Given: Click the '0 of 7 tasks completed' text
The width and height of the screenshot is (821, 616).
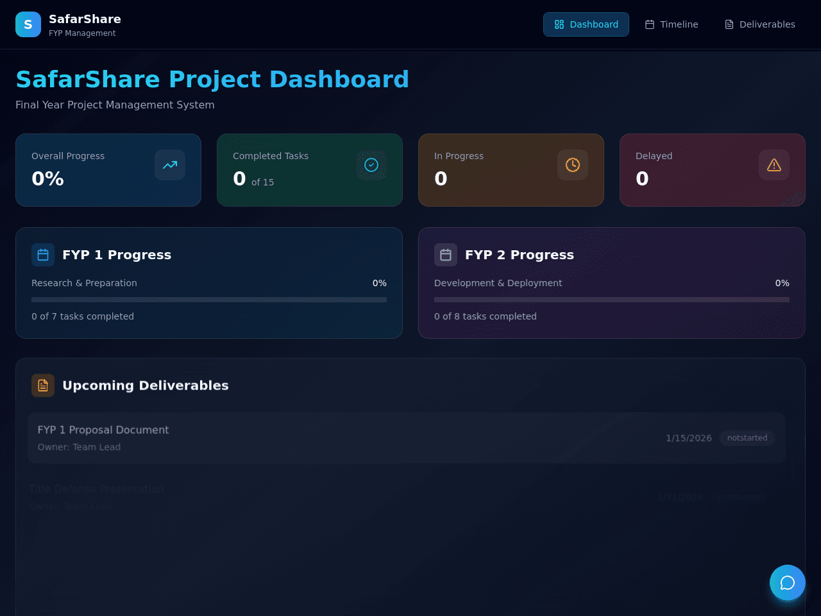Looking at the screenshot, I should 83,316.
